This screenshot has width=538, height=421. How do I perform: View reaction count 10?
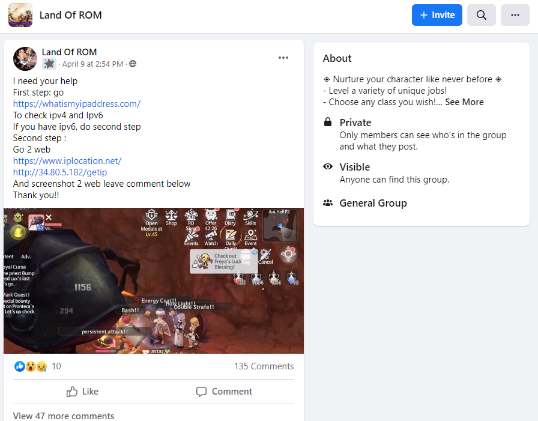(x=56, y=366)
